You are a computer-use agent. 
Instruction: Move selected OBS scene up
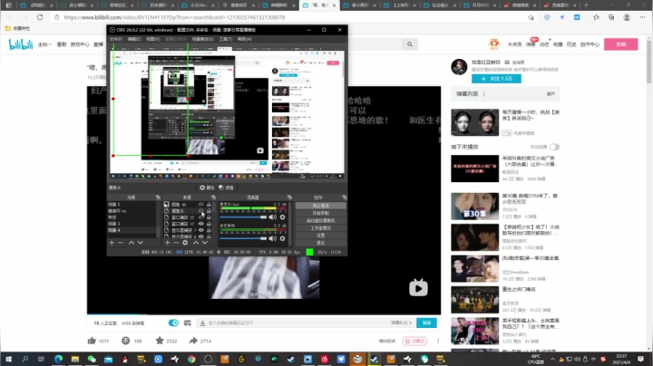point(132,243)
